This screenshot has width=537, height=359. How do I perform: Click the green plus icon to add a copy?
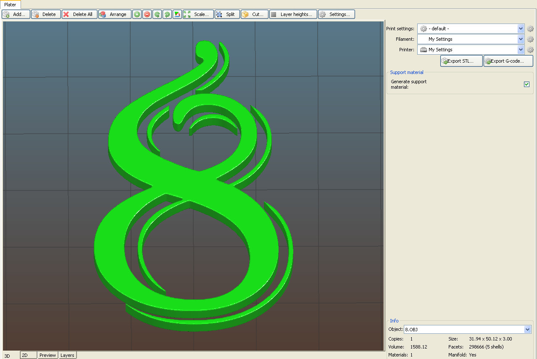click(x=137, y=14)
